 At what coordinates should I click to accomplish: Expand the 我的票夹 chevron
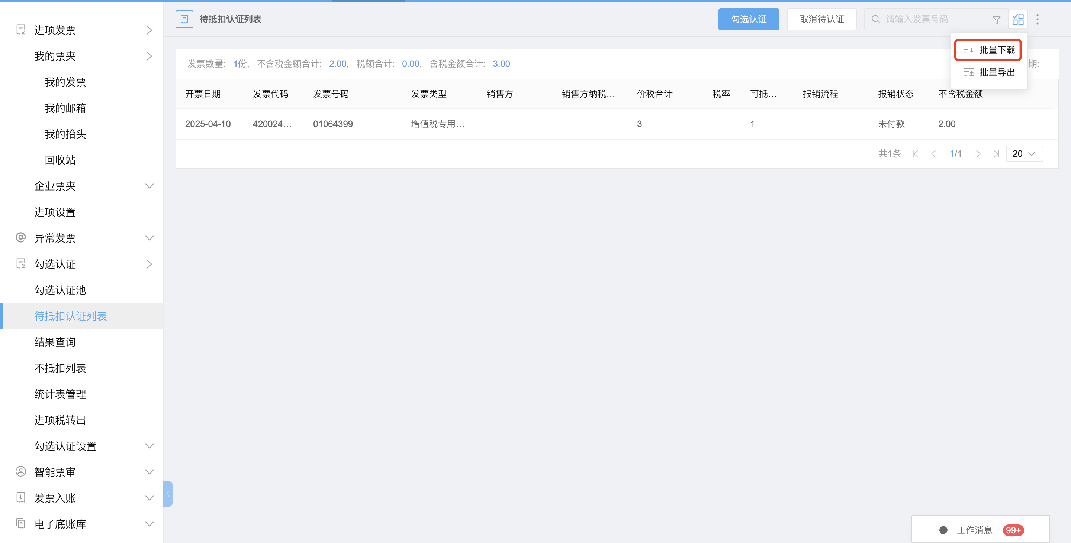click(x=149, y=56)
